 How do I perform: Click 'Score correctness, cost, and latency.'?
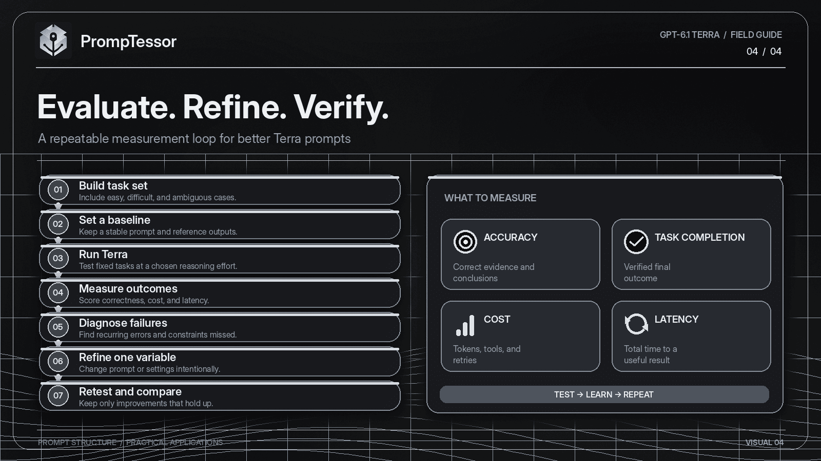pos(144,301)
